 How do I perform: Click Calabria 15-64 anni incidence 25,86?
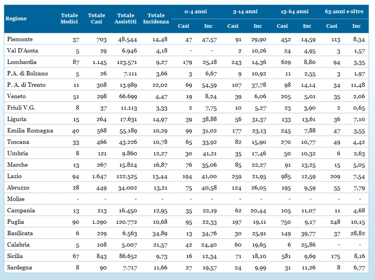308,245
